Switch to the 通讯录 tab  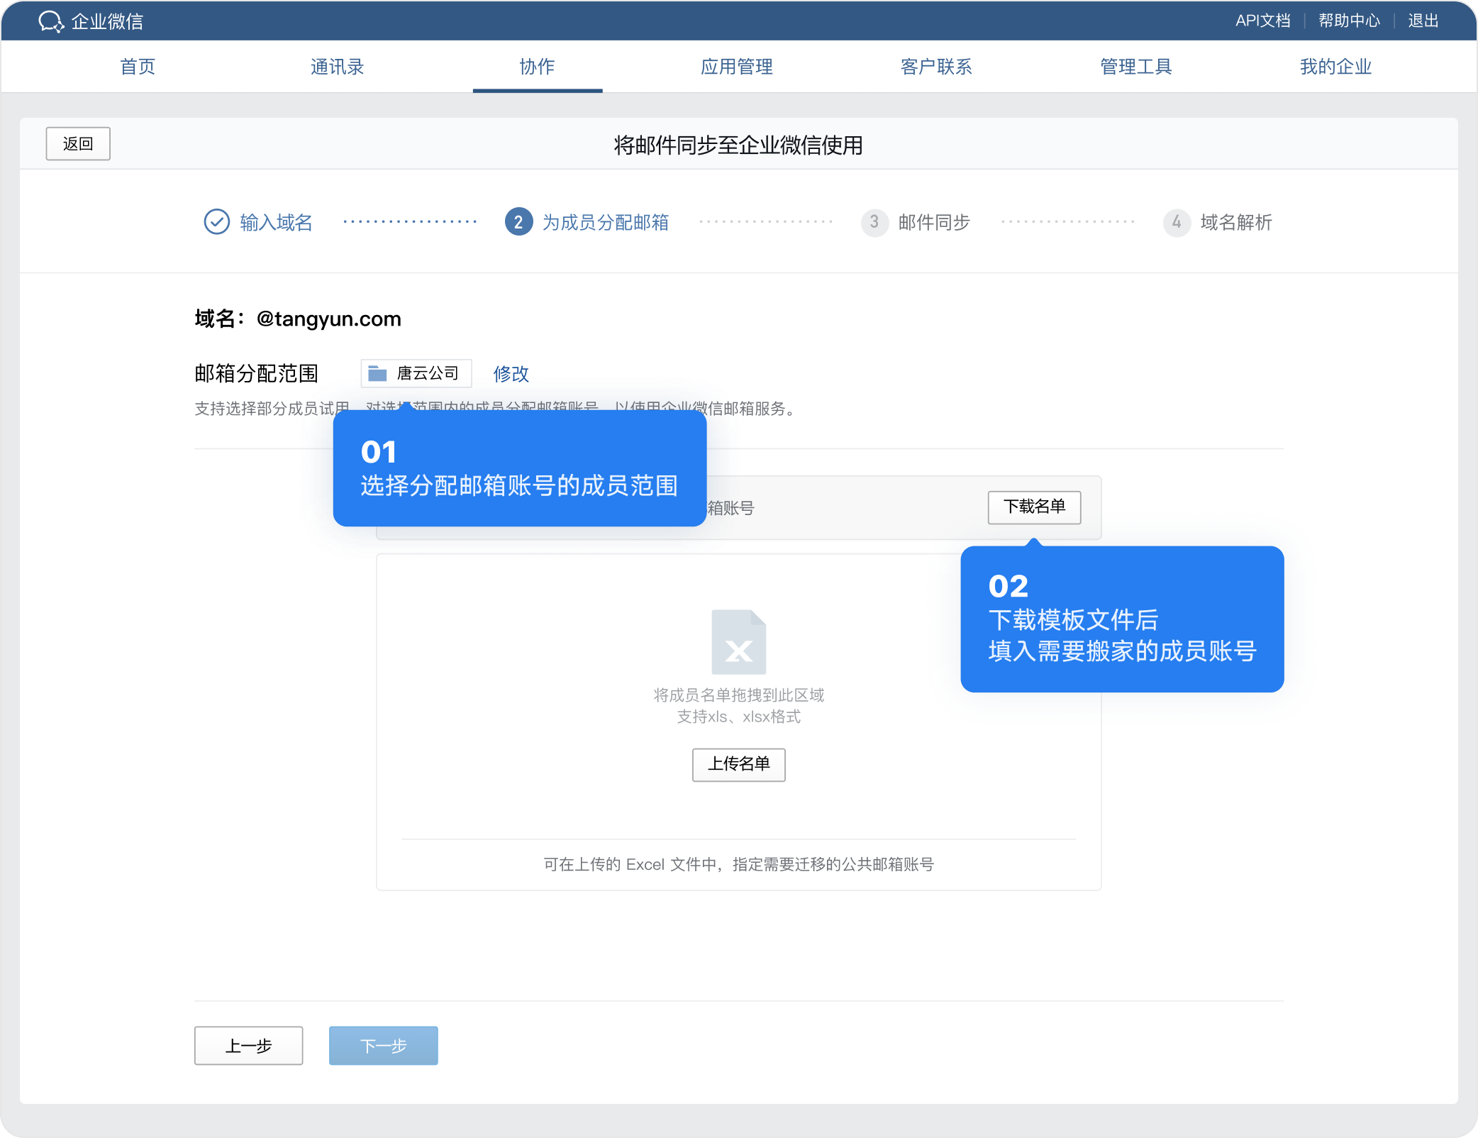[x=337, y=67]
